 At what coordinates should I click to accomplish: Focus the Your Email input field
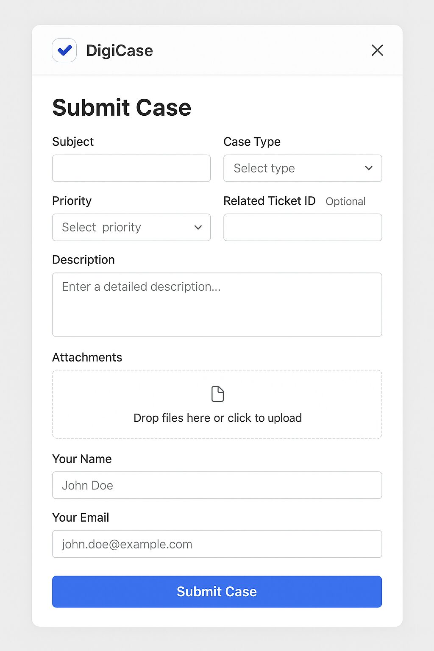point(217,544)
